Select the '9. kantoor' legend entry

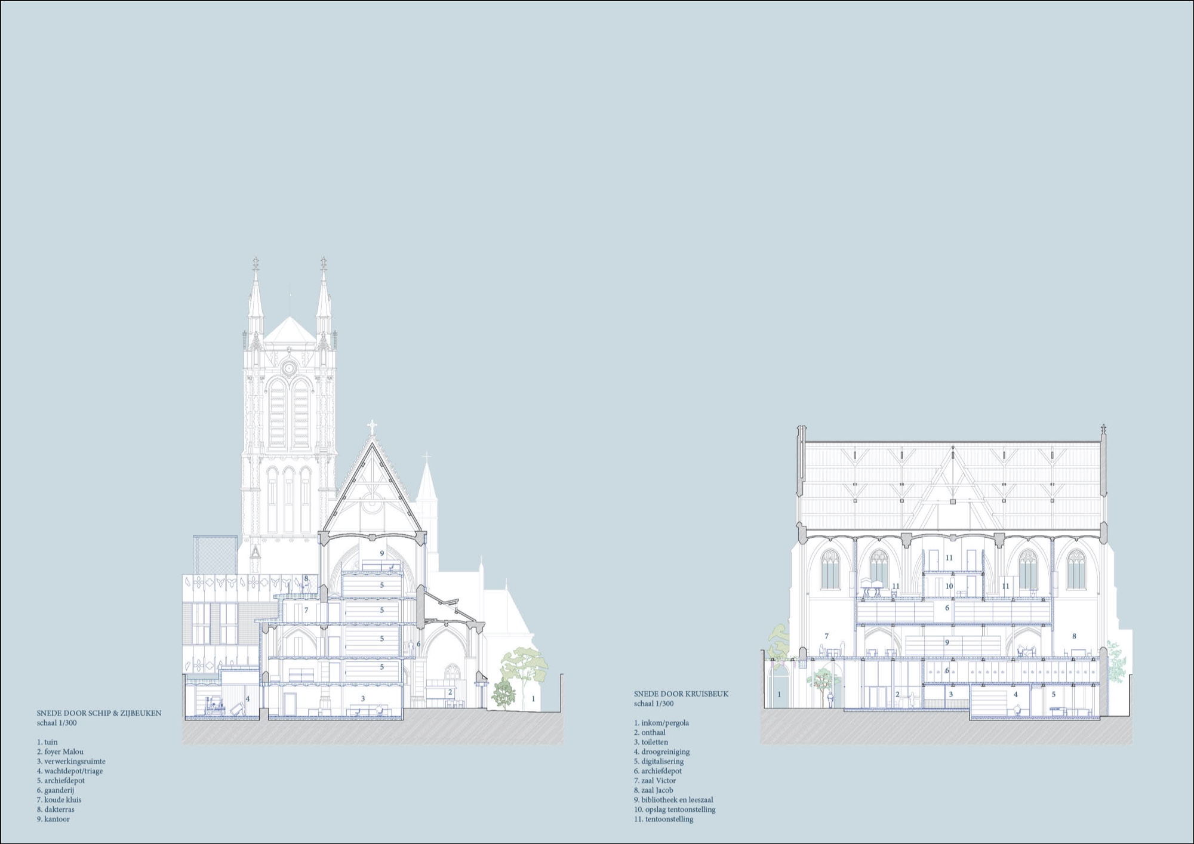click(53, 819)
